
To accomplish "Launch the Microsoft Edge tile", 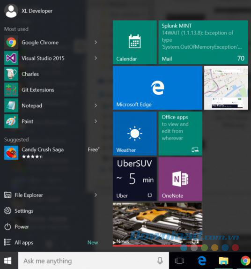I will 157,88.
